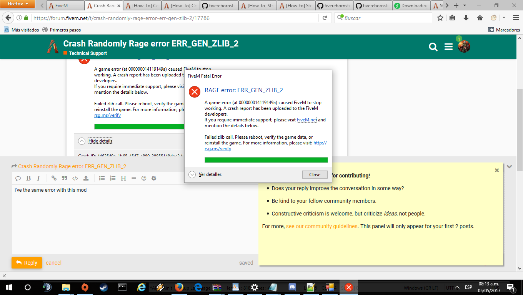Go to Firefox home page icon
The height and width of the screenshot is (295, 523).
click(x=480, y=18)
